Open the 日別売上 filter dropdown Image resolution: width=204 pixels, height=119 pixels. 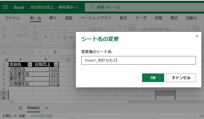pos(56,64)
